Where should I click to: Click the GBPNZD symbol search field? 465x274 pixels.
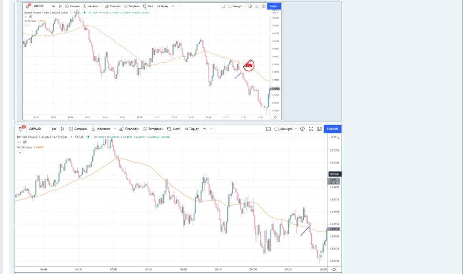pyautogui.click(x=39, y=6)
